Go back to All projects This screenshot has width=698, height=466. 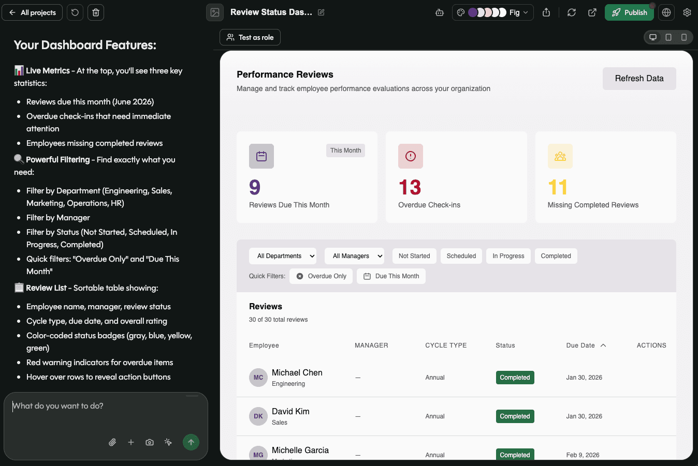point(32,12)
